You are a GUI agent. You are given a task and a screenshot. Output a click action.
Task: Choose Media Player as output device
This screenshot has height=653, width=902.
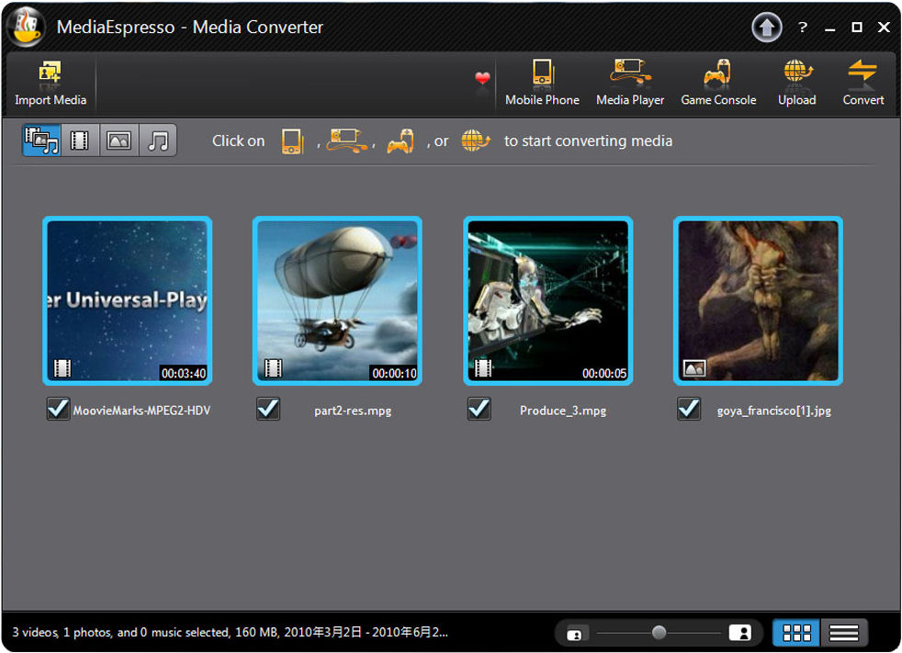tap(630, 74)
